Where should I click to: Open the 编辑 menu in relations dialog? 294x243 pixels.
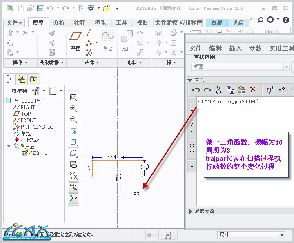pyautogui.click(x=215, y=48)
